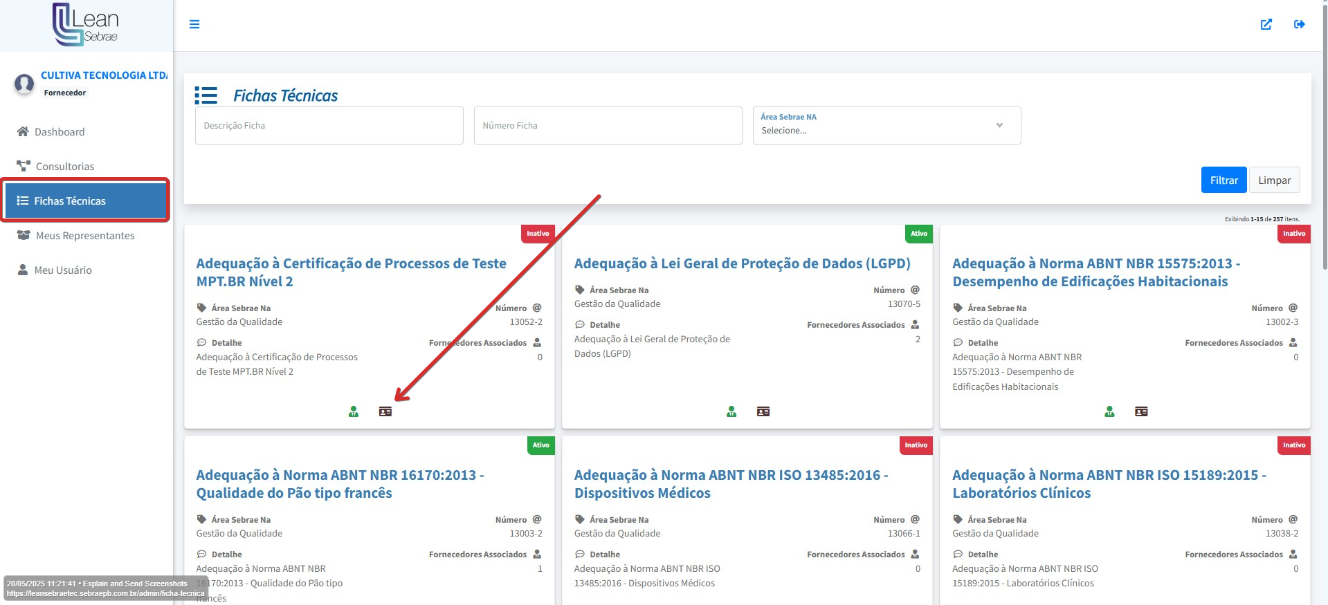Open Meu Usuário menu item
The image size is (1328, 605).
tap(62, 270)
